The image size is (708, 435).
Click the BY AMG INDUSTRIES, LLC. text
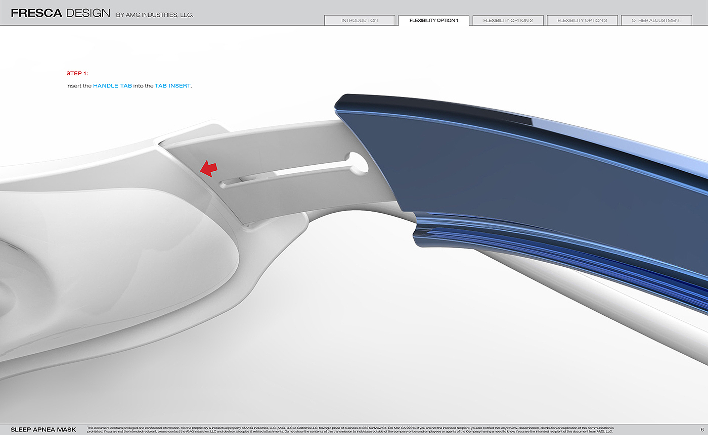tap(154, 15)
